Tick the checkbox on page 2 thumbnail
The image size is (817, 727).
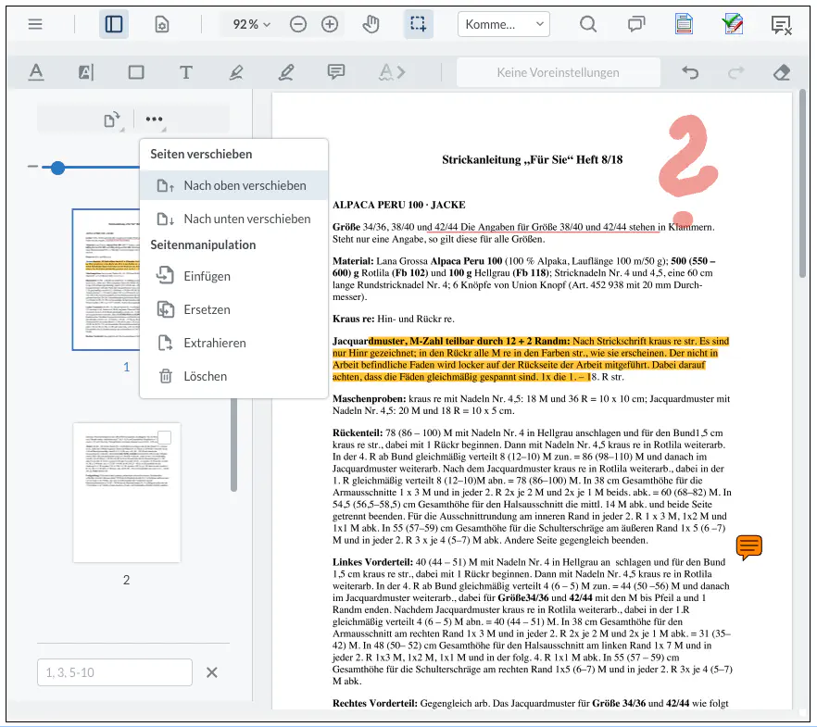(x=164, y=437)
